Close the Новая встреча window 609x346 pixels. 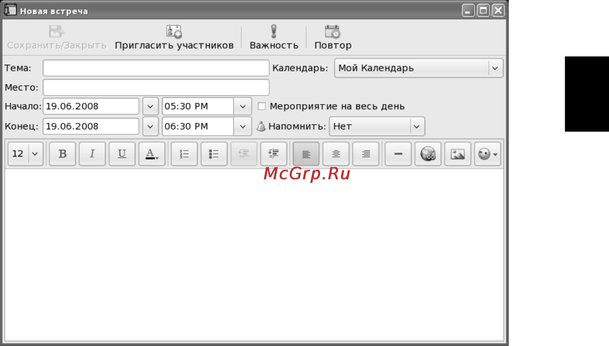pyautogui.click(x=498, y=10)
